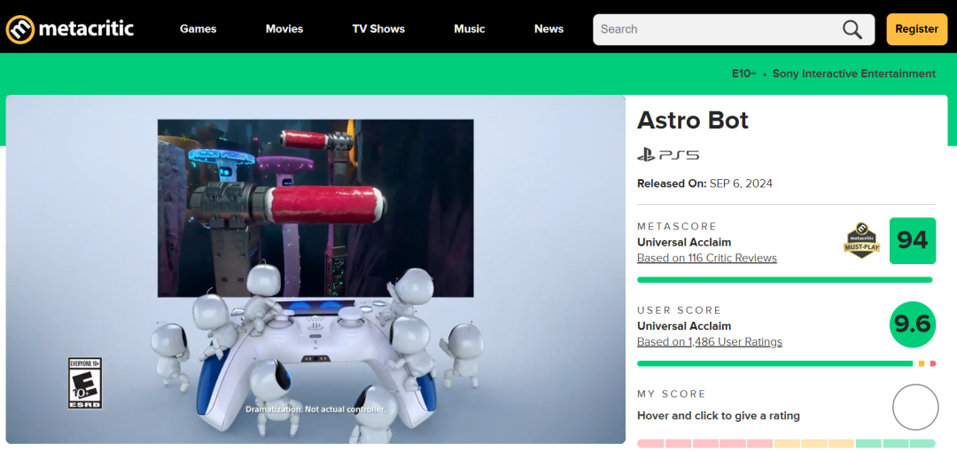Click the E10+ rating text
The width and height of the screenshot is (957, 452).
tap(744, 74)
